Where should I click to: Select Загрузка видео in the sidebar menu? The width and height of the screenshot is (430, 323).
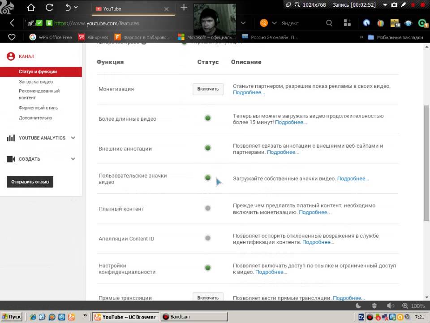(x=36, y=82)
